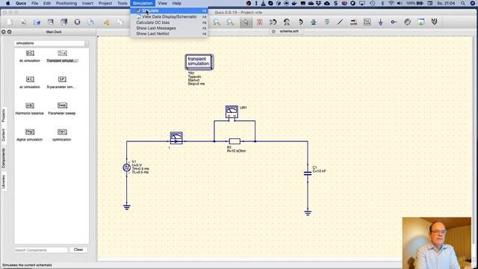Open the Tools menu

tap(122, 3)
